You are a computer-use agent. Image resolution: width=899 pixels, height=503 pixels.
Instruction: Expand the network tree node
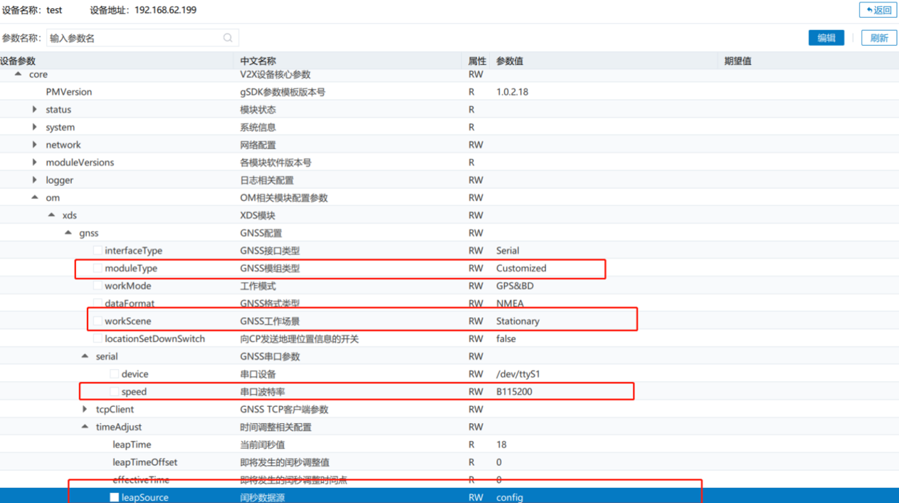(x=35, y=145)
